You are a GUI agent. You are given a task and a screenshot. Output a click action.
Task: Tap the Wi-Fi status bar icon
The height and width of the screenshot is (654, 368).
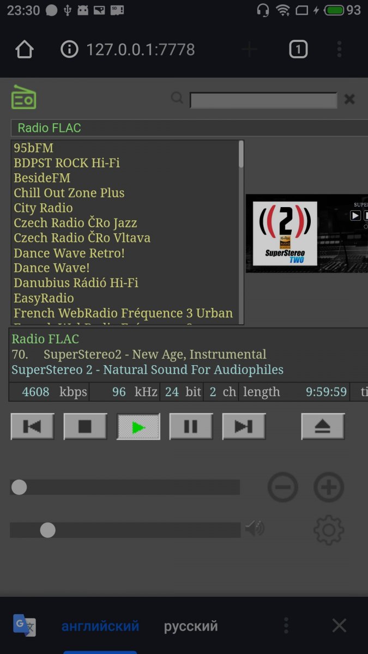[x=282, y=10]
